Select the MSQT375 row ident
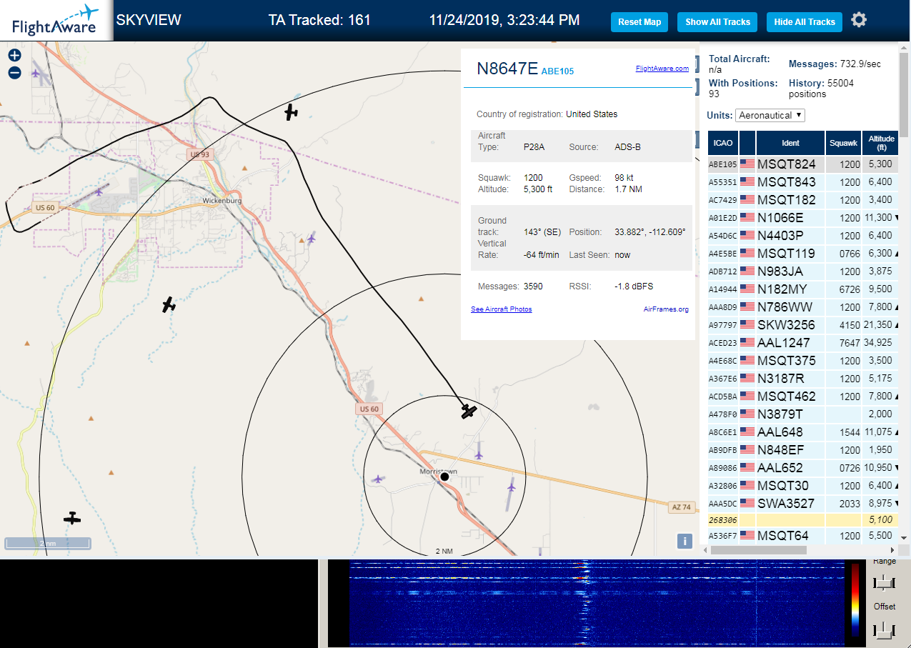 (x=786, y=361)
